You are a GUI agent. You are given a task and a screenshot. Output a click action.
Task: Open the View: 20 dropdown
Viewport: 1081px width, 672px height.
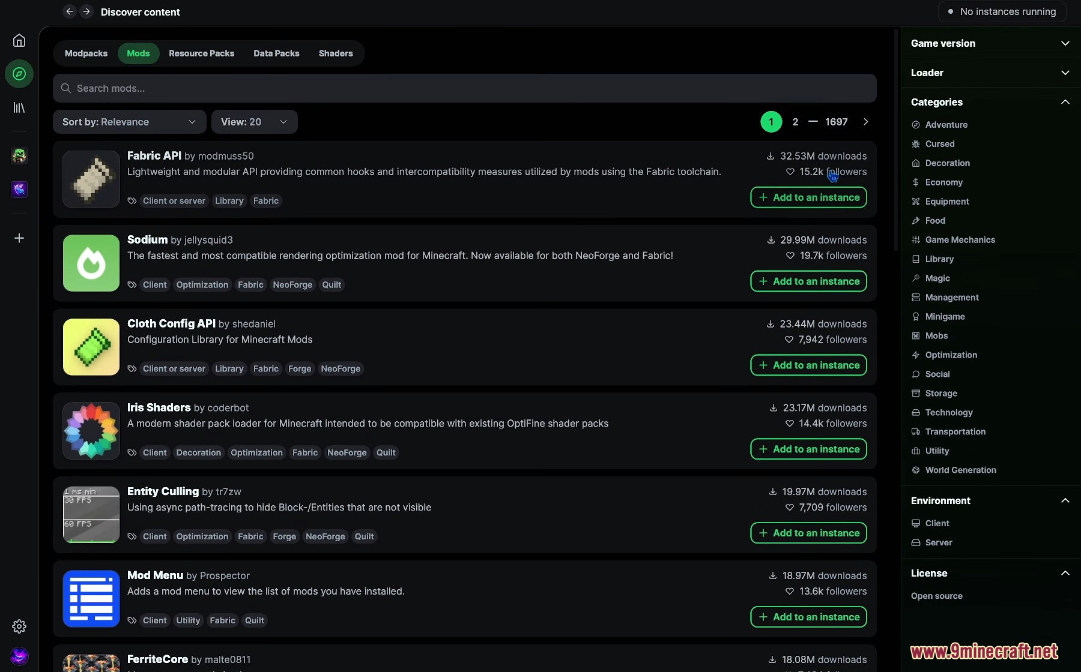pyautogui.click(x=255, y=122)
